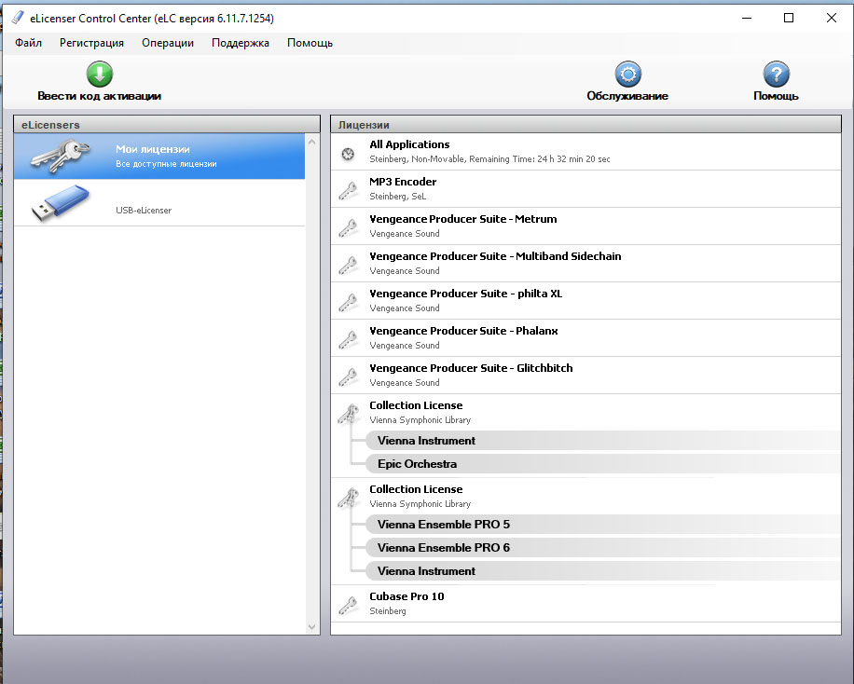This screenshot has height=684, width=854.
Task: Select Vengeance Producer Suite - Glitchbitch
Action: 585,376
